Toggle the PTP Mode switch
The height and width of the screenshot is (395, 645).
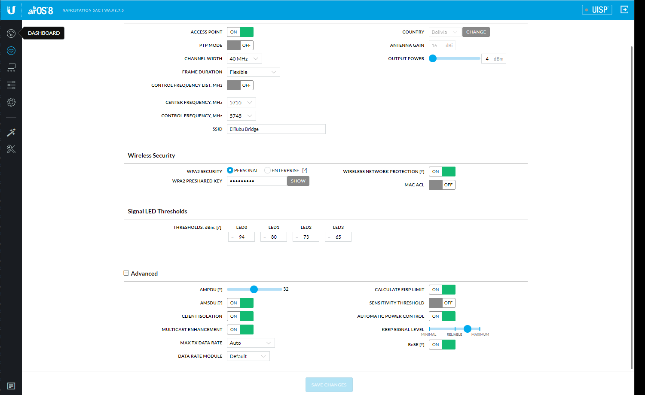coord(240,46)
